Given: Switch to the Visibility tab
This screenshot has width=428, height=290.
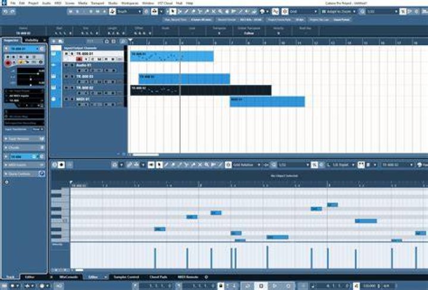Looking at the screenshot, I should 32,40.
